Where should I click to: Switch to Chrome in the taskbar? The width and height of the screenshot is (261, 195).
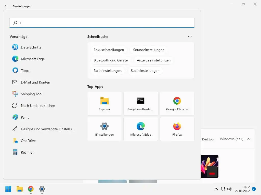coord(31,189)
